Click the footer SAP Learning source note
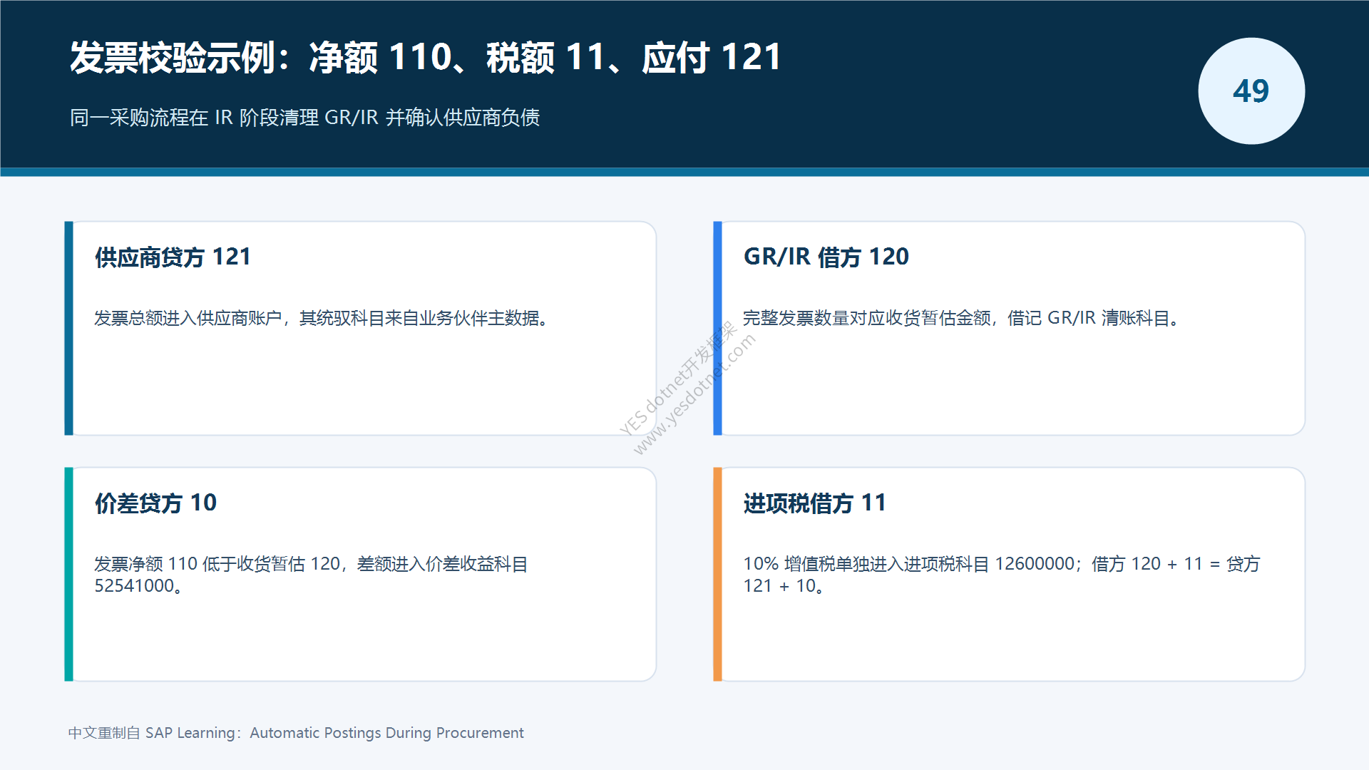Image resolution: width=1369 pixels, height=770 pixels. pos(296,733)
